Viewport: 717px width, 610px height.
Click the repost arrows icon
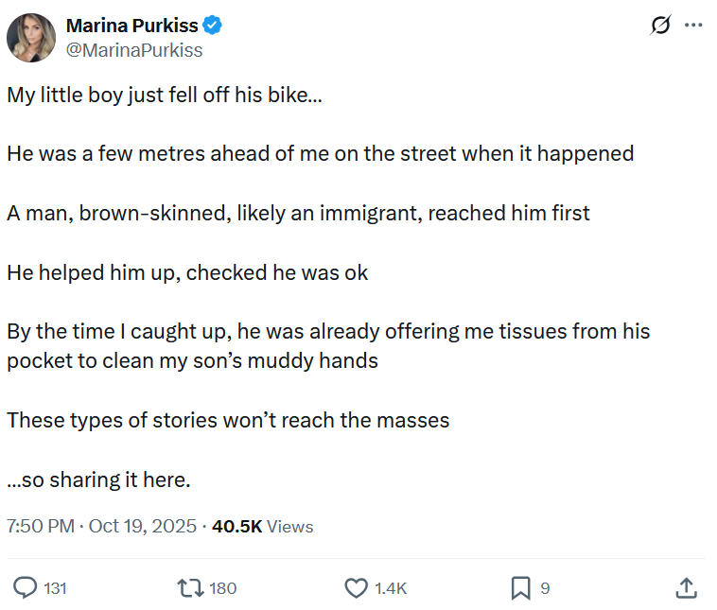pyautogui.click(x=191, y=588)
